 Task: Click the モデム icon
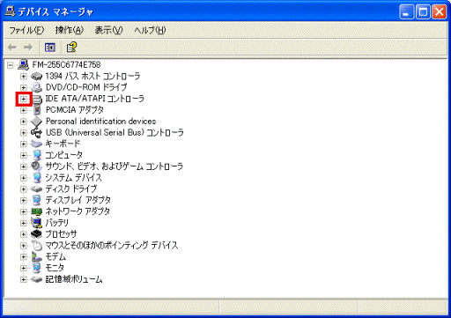coord(37,256)
